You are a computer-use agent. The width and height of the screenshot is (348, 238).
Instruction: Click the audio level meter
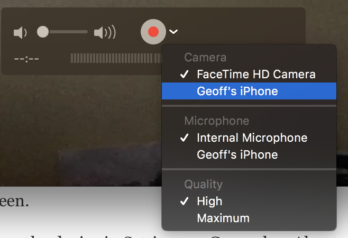coord(116,58)
